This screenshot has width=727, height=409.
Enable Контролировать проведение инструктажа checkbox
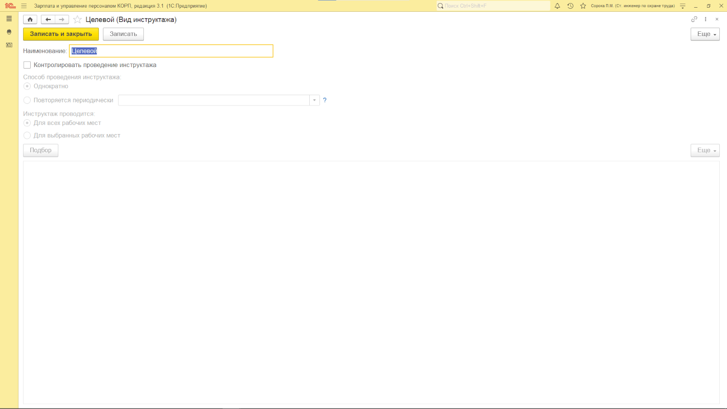[x=27, y=65]
